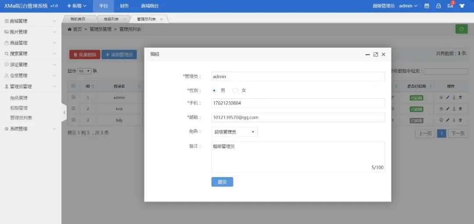
Task: Click the edit pencil in test row
Action: click(448, 109)
